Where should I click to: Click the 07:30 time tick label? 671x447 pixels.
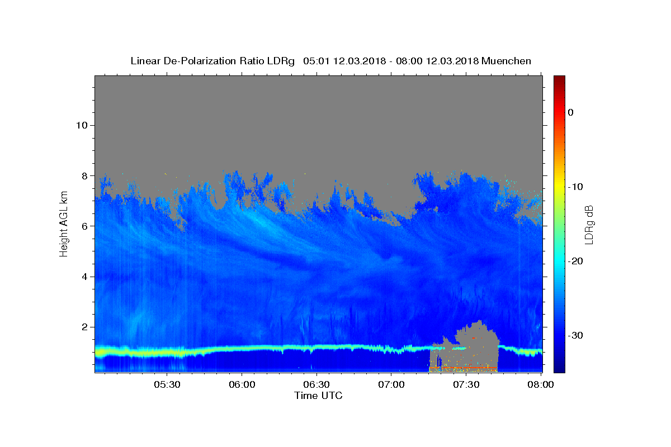(466, 385)
